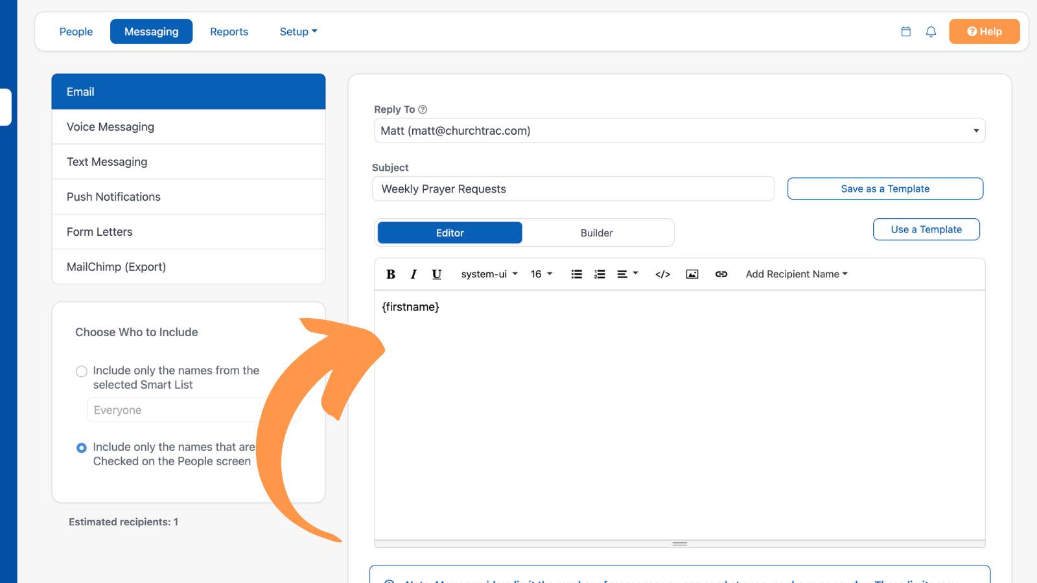Select Email in the messaging sidebar
1037x583 pixels.
click(x=189, y=91)
